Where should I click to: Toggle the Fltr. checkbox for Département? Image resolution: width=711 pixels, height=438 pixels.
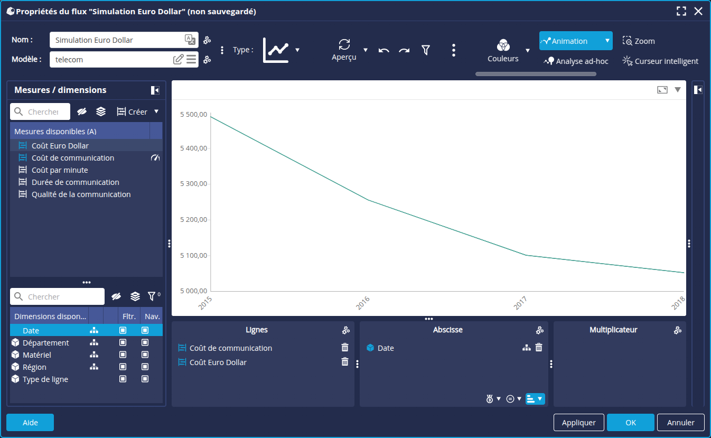point(123,343)
